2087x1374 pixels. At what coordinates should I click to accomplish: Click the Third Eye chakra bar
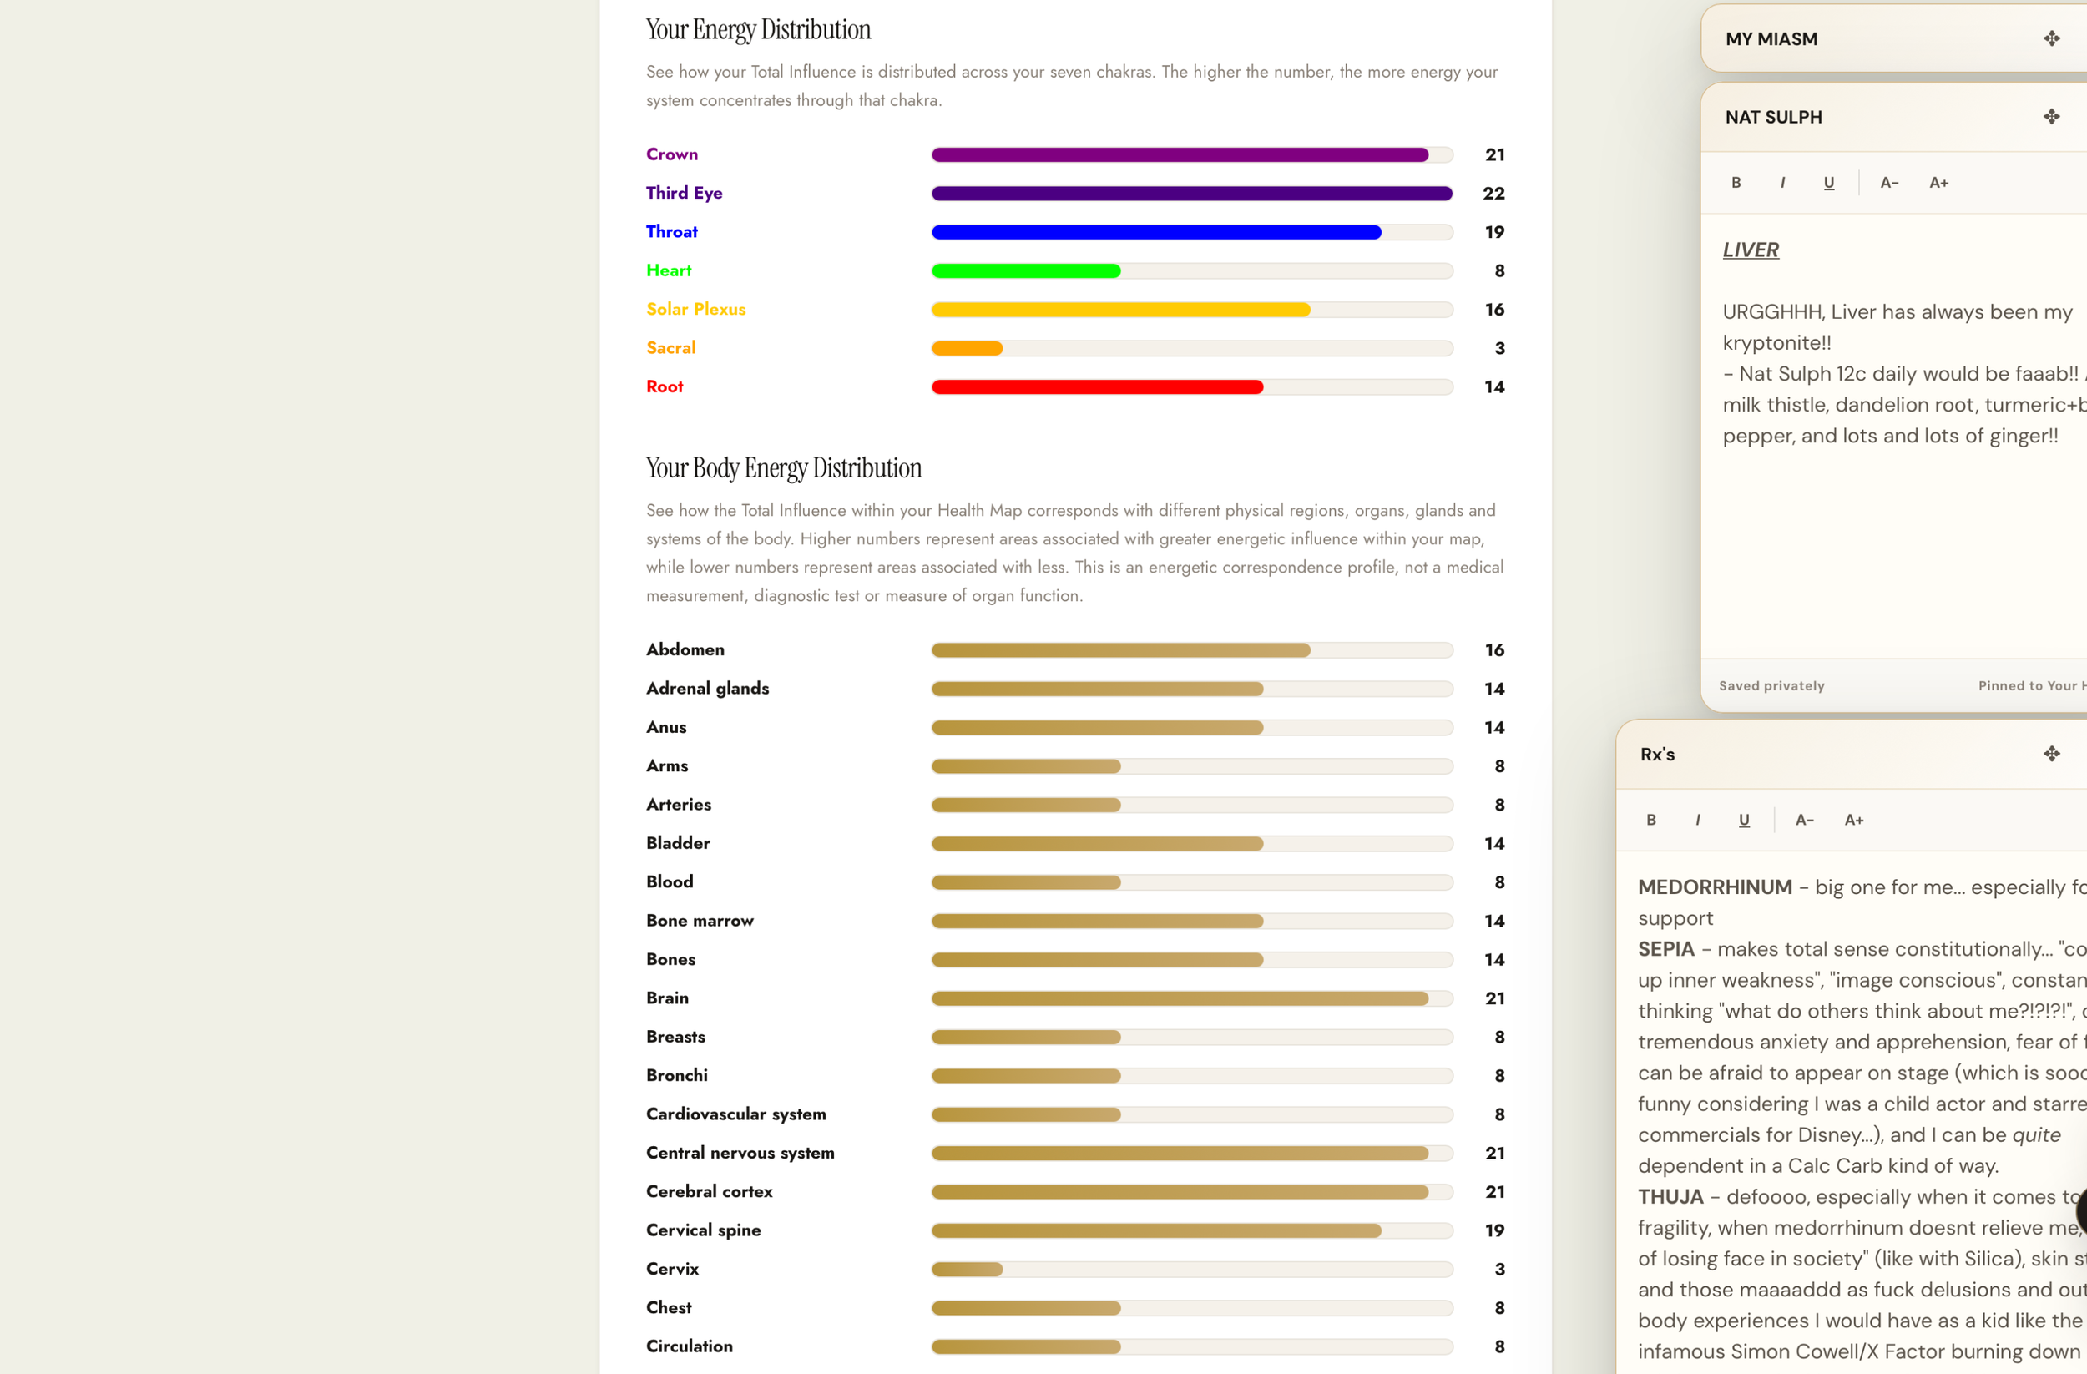(x=1192, y=194)
